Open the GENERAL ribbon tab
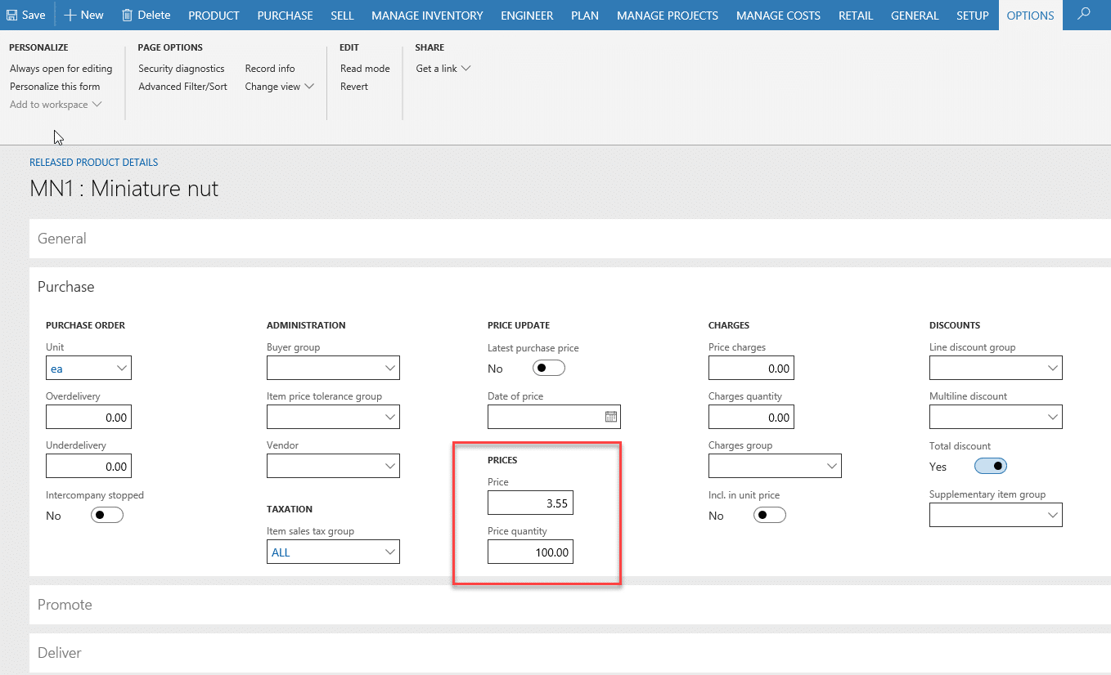 [915, 16]
